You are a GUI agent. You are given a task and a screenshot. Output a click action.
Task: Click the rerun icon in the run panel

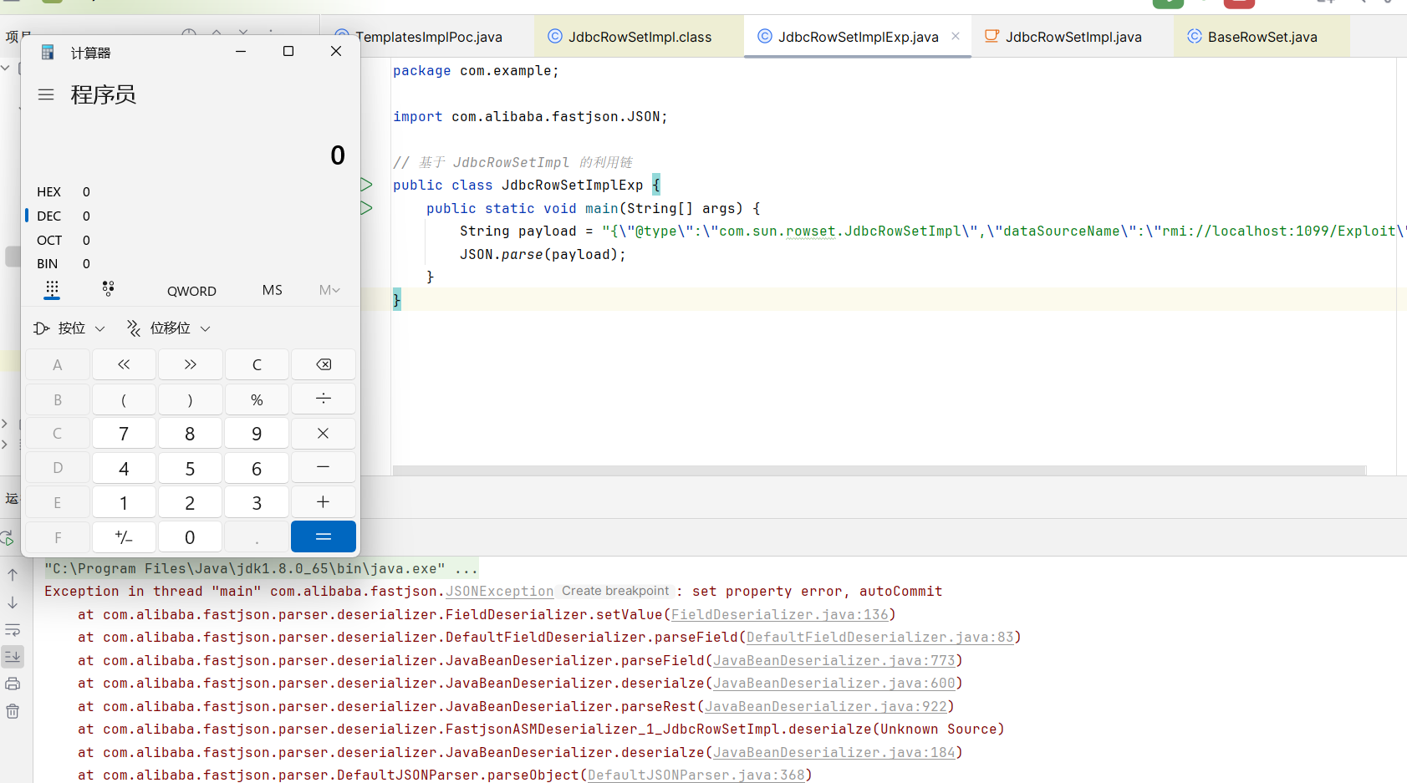click(8, 538)
